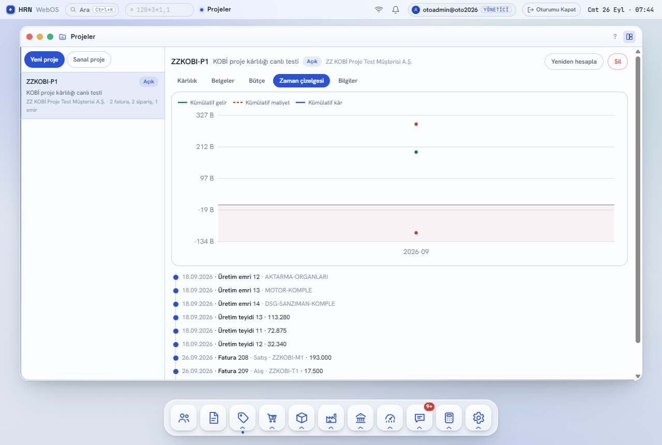Open the factory icon in the dock
662x445 pixels.
(x=332, y=418)
